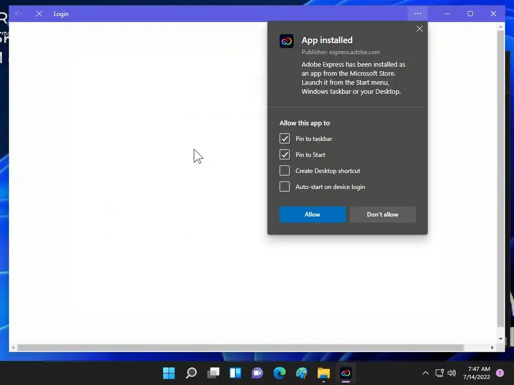Uncheck the Pin to Start checkbox
The width and height of the screenshot is (514, 385).
point(285,154)
